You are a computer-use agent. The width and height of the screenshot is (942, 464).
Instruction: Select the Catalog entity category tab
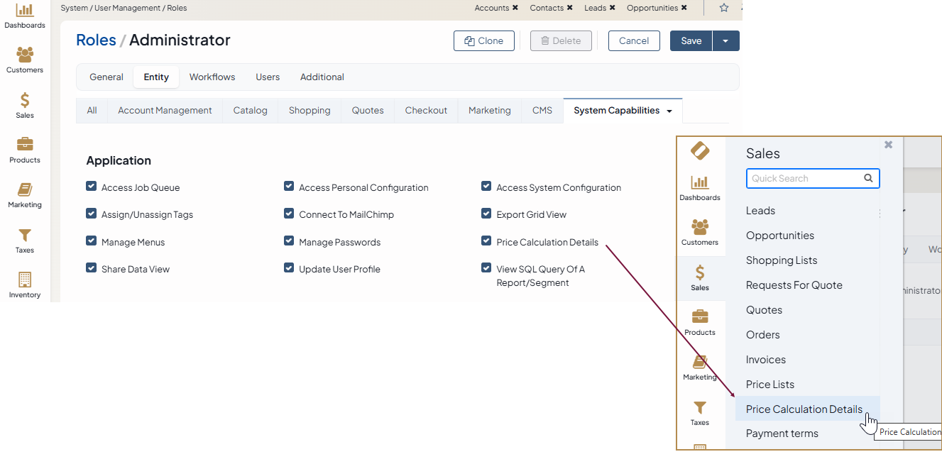tap(250, 111)
